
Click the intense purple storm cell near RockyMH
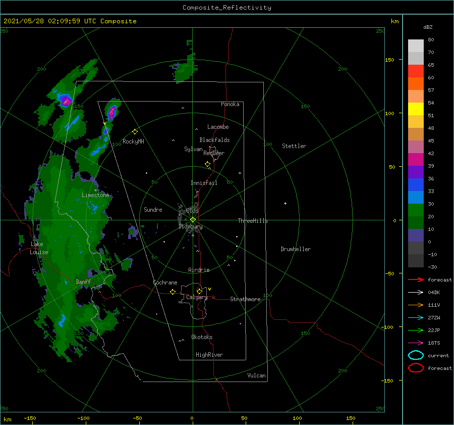coord(112,113)
